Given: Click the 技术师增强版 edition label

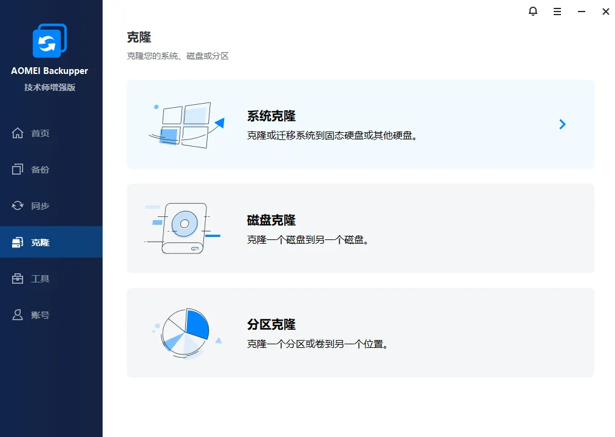Looking at the screenshot, I should click(49, 87).
